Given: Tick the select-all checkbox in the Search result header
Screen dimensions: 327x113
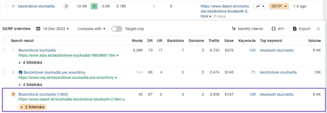Looking at the screenshot, I should click(4, 40).
